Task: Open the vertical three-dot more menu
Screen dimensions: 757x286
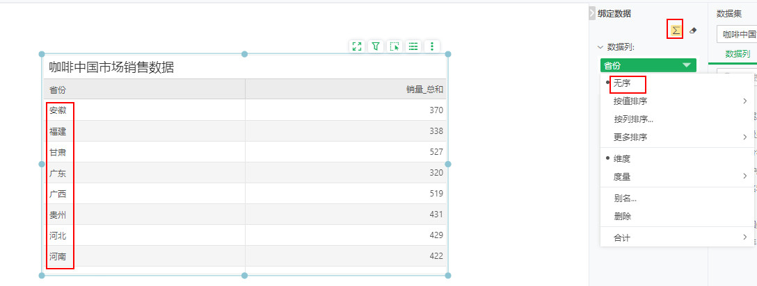Action: (x=432, y=47)
